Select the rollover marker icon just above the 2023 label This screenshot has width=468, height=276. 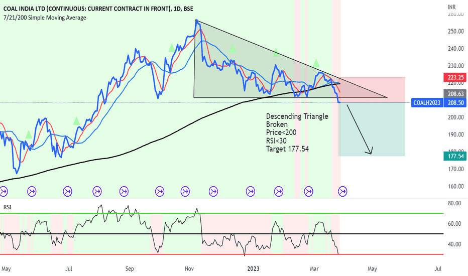tap(251, 191)
